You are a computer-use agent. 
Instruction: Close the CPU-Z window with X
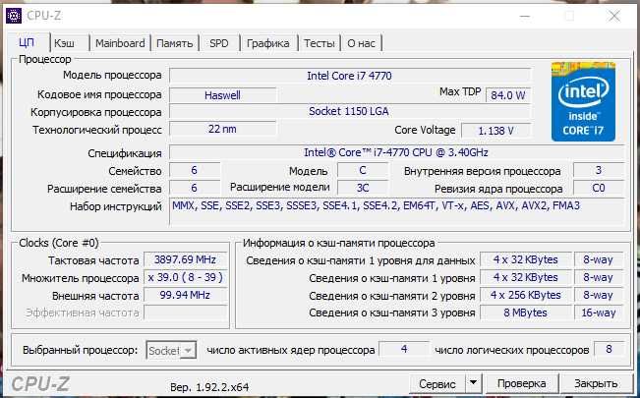click(614, 17)
